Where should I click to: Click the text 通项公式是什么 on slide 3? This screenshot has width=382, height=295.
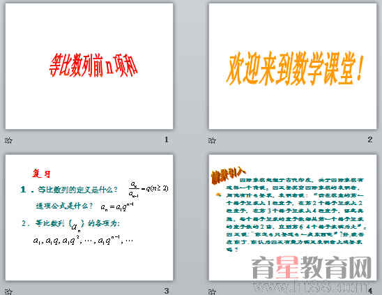[64, 206]
